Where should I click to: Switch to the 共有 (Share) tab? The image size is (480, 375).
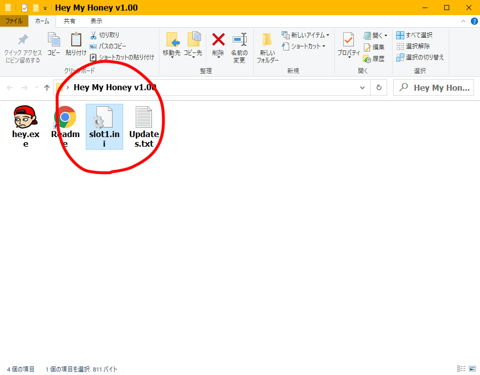(x=70, y=21)
